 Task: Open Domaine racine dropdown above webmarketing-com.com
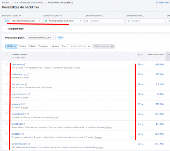(53, 16)
